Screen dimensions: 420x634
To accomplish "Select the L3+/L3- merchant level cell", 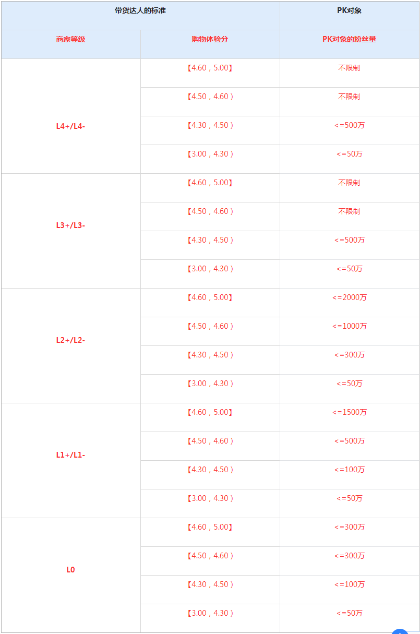I will pos(70,225).
